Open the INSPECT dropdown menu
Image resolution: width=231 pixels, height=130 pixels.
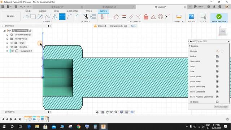tap(179, 22)
